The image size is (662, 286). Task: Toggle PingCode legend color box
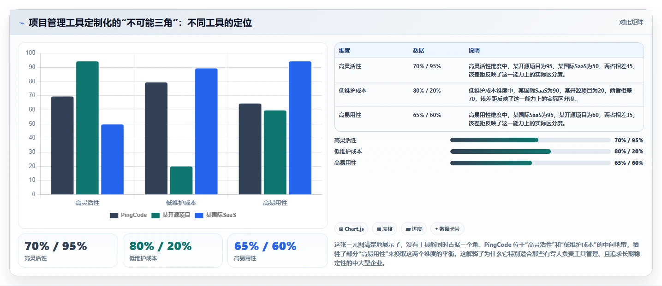114,215
